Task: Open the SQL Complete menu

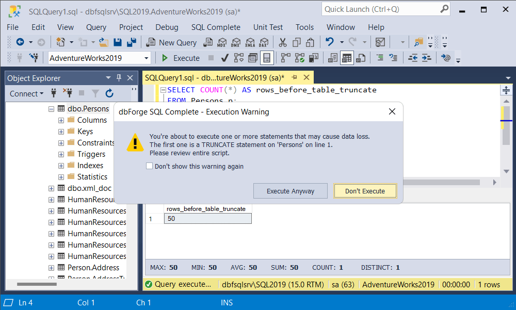Action: click(216, 27)
